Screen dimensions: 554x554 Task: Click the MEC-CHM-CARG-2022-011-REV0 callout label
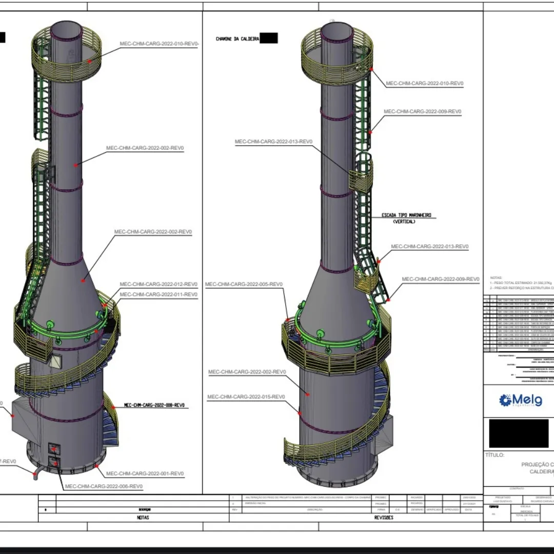point(159,294)
